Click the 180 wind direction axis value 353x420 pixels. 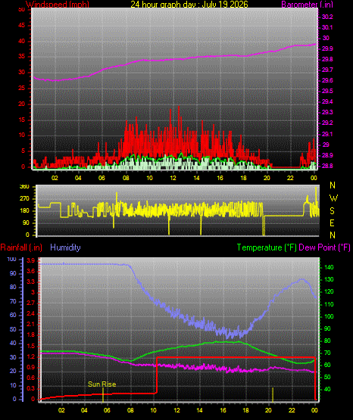pyautogui.click(x=24, y=211)
